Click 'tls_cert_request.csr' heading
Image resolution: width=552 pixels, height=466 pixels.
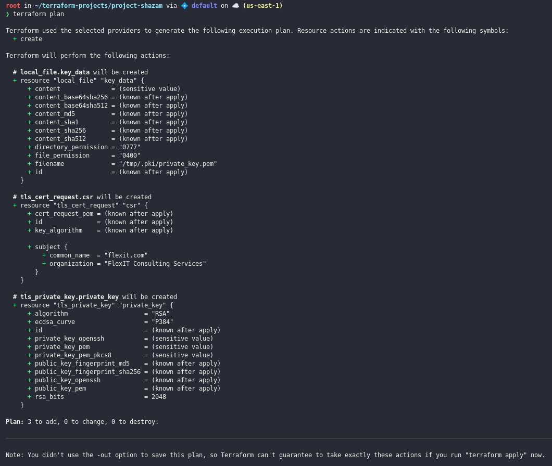click(x=57, y=197)
